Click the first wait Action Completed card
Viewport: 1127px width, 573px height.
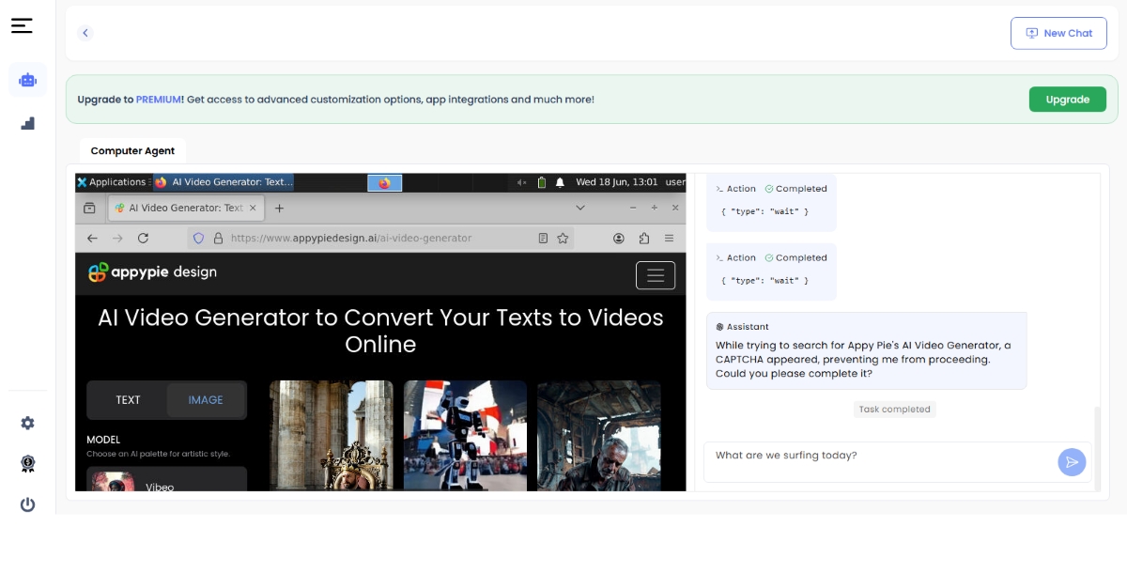(771, 201)
